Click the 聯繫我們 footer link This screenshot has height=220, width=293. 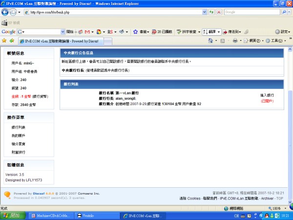(210, 198)
